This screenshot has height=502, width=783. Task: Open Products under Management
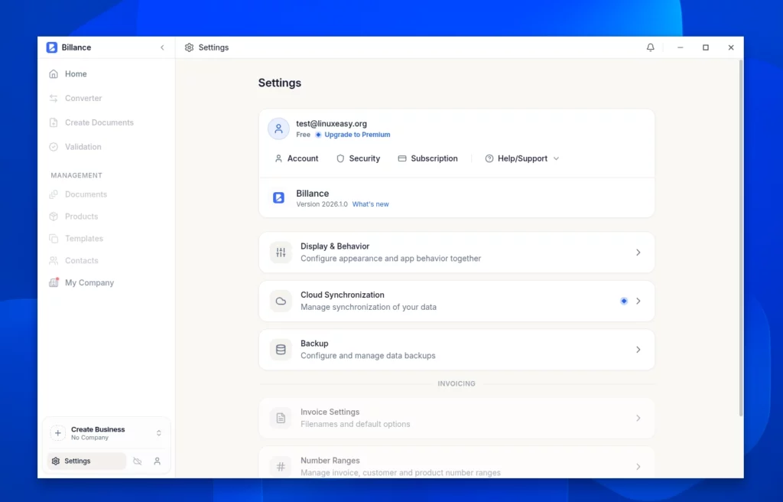click(107, 216)
